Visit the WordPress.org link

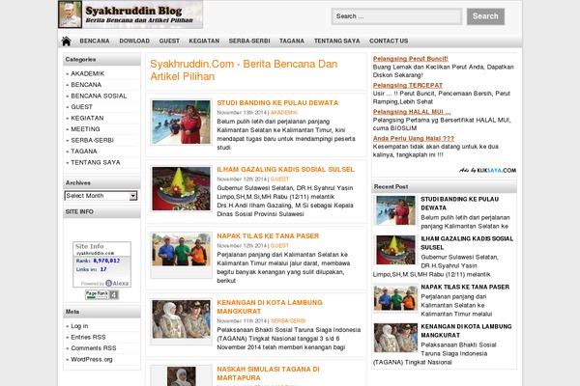tap(92, 359)
